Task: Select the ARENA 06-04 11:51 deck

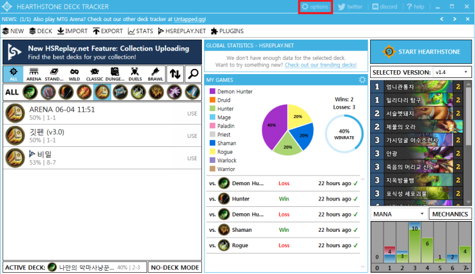Action: coord(102,113)
